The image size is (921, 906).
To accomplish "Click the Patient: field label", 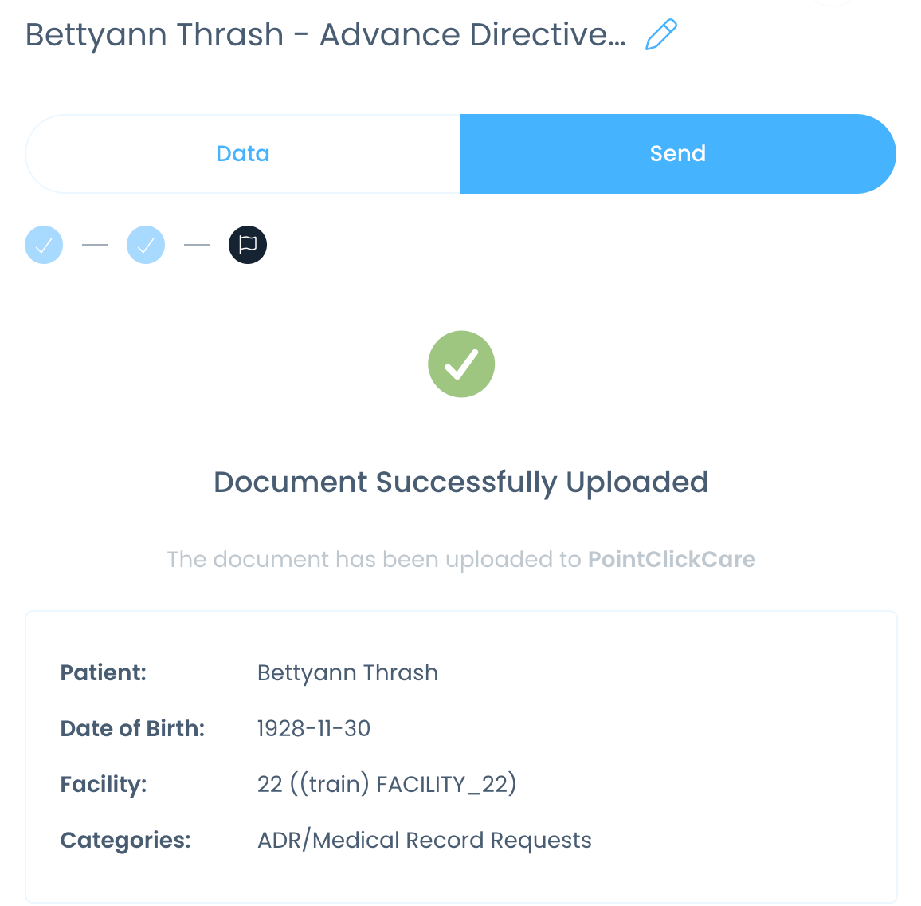I will [104, 672].
